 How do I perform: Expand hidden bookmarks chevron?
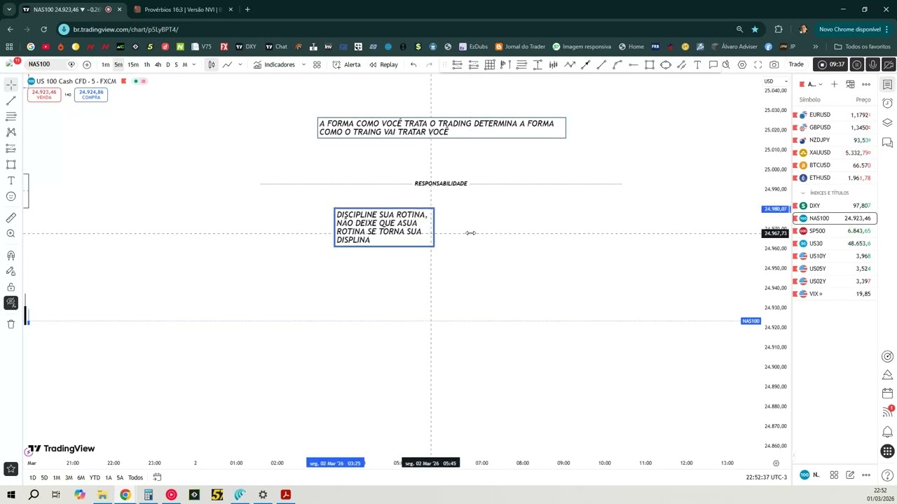coord(815,47)
